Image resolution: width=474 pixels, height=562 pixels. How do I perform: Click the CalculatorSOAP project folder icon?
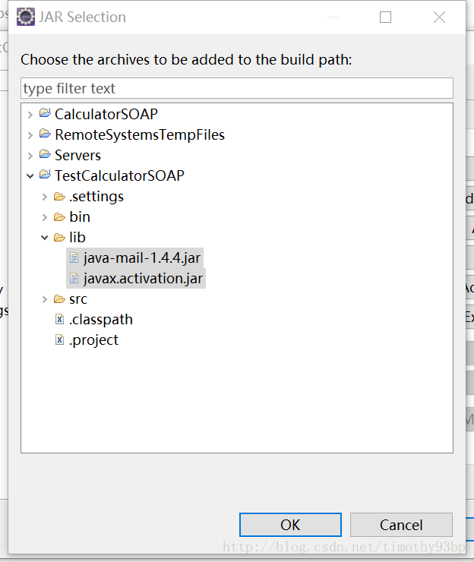coord(45,114)
